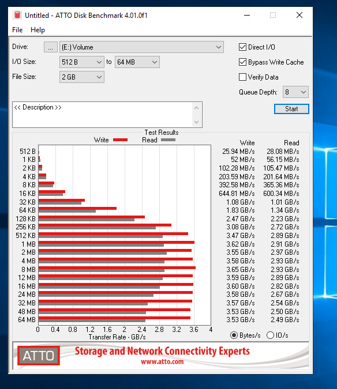Select the IO/s radio button

point(270,335)
